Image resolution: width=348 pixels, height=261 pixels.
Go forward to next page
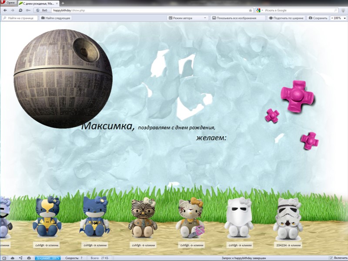[13, 10]
